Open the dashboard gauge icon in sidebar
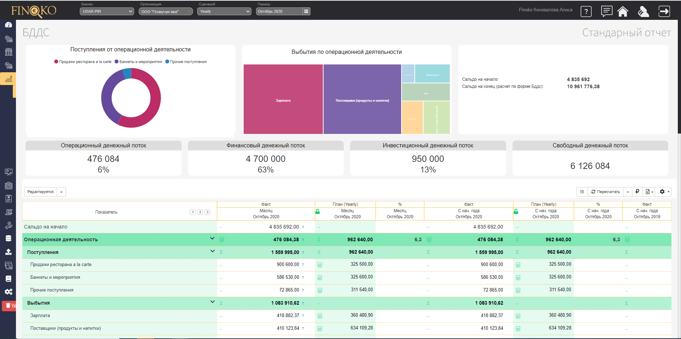This screenshot has height=339, width=681. (x=9, y=25)
